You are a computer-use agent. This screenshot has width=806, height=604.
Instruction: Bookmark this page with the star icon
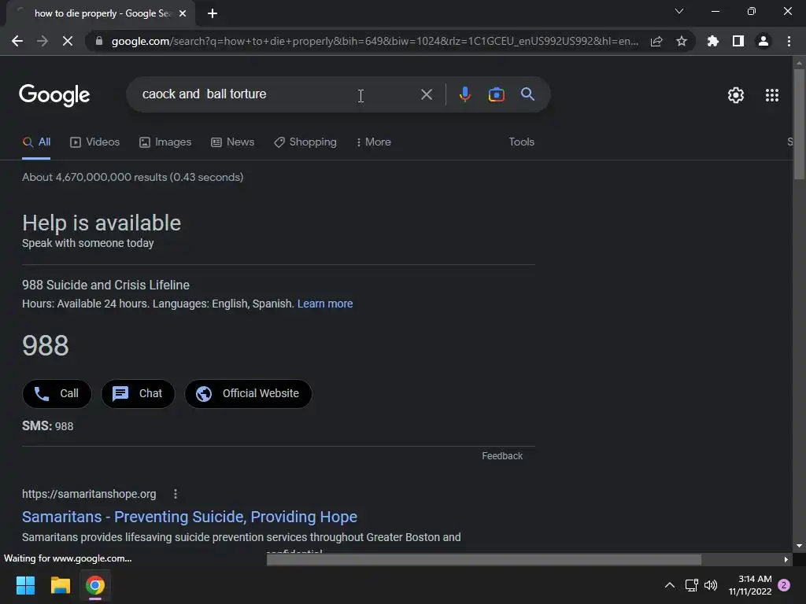(682, 41)
